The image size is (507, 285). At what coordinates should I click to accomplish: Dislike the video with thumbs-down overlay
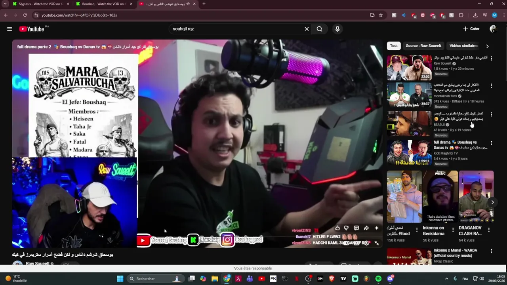click(x=347, y=228)
